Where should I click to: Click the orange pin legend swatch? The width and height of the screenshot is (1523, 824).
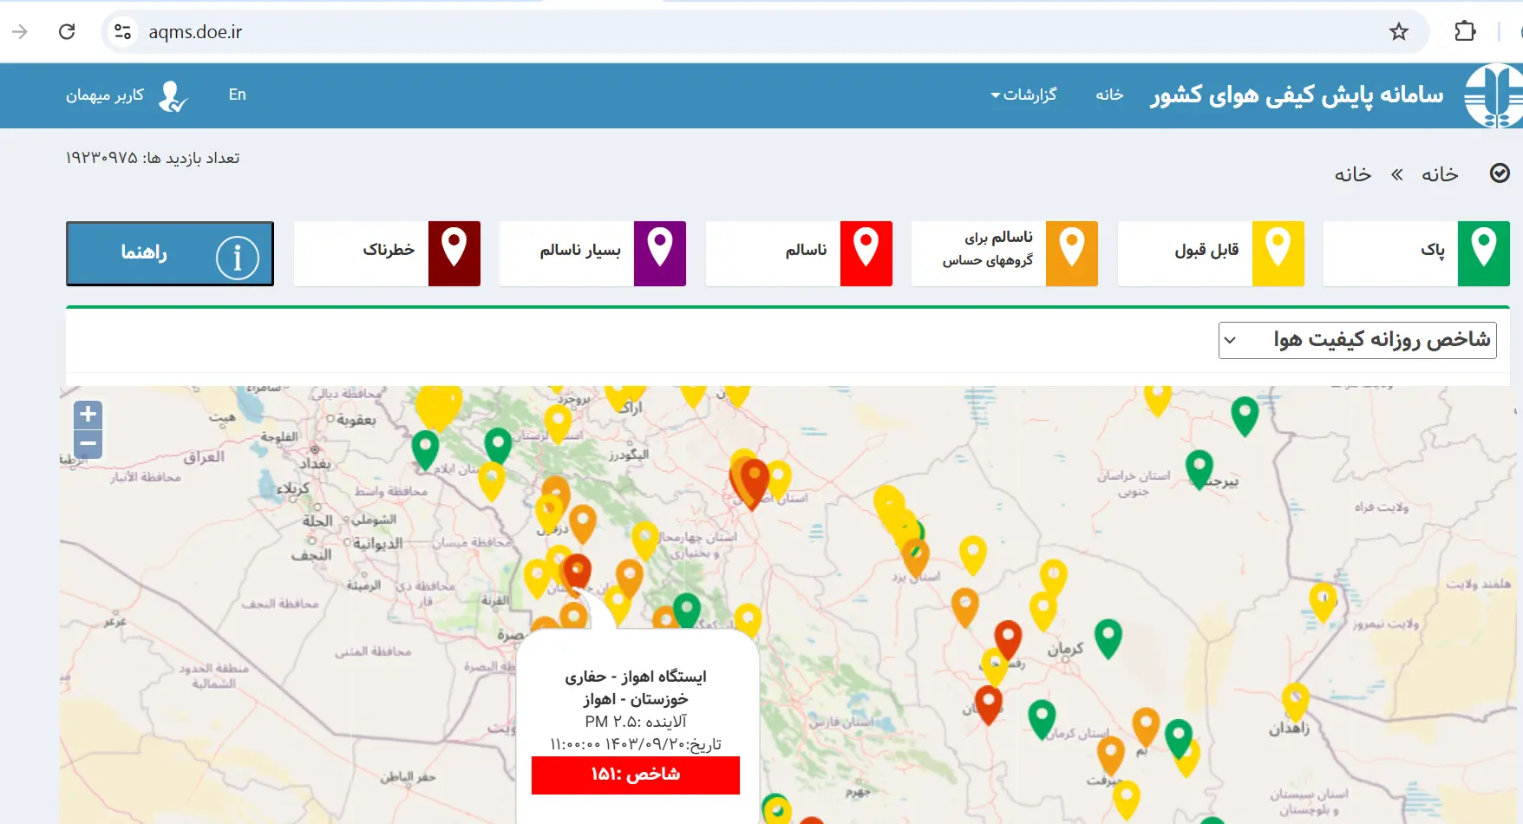tap(1072, 253)
